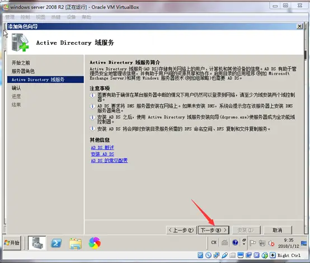Open the 管理 menu in VirtualBox
Image resolution: width=310 pixels, height=263 pixels.
pyautogui.click(x=10, y=17)
